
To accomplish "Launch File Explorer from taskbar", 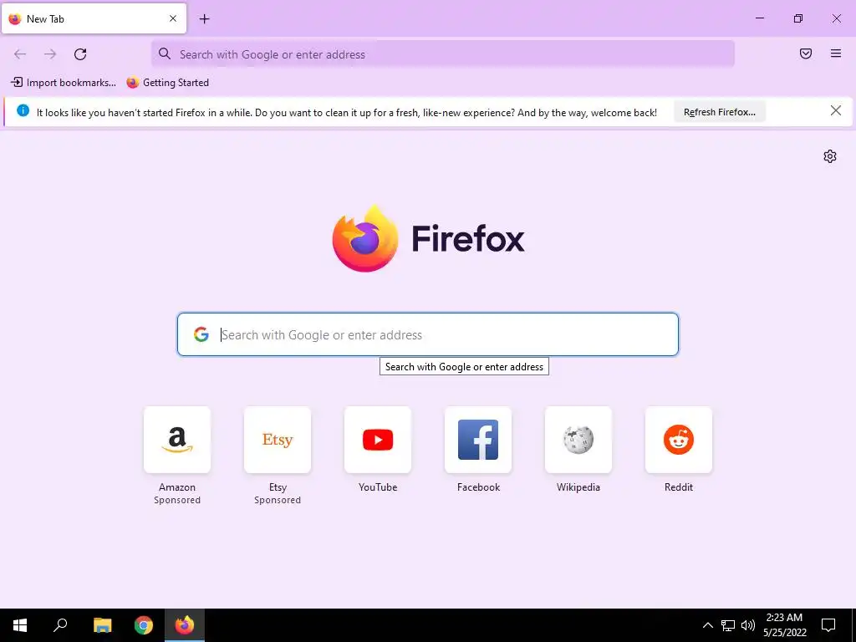I will (x=102, y=625).
